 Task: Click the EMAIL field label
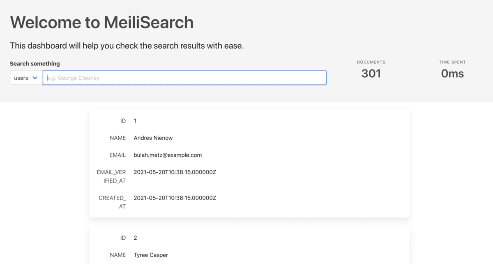(x=117, y=155)
